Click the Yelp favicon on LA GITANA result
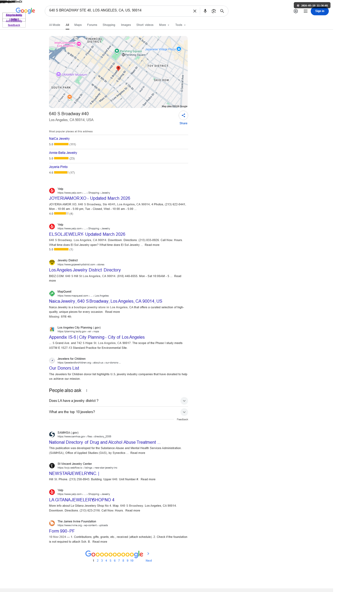This screenshot has width=337, height=592. coord(52,492)
